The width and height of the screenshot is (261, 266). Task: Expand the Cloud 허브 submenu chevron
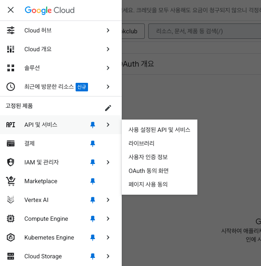(108, 30)
